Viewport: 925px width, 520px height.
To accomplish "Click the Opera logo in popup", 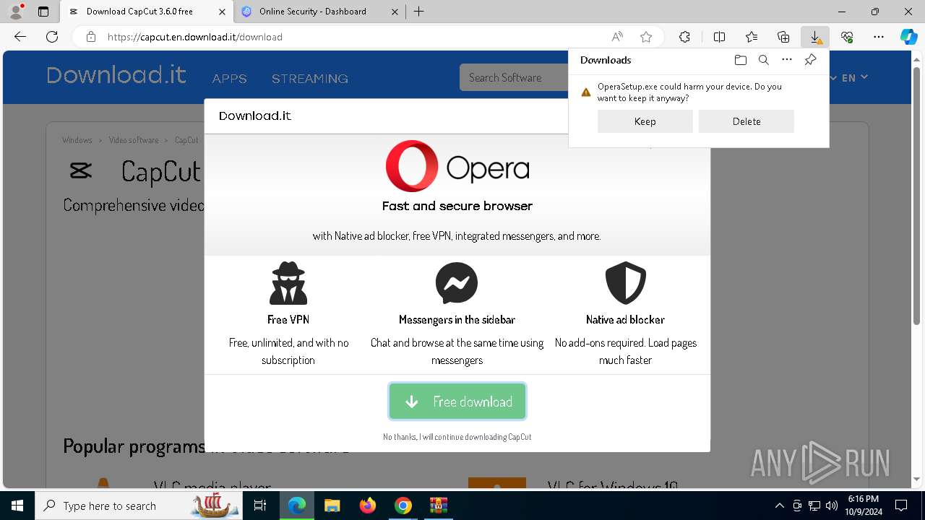I will [x=457, y=166].
